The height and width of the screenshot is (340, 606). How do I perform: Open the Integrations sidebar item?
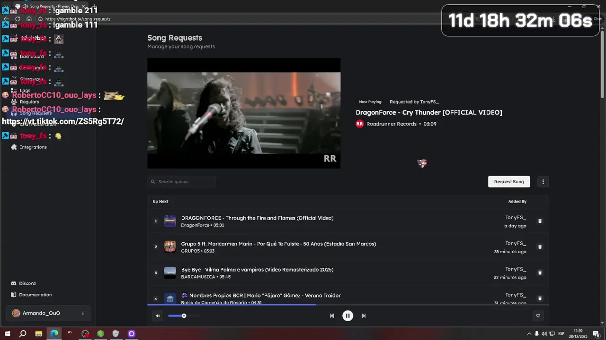33,147
